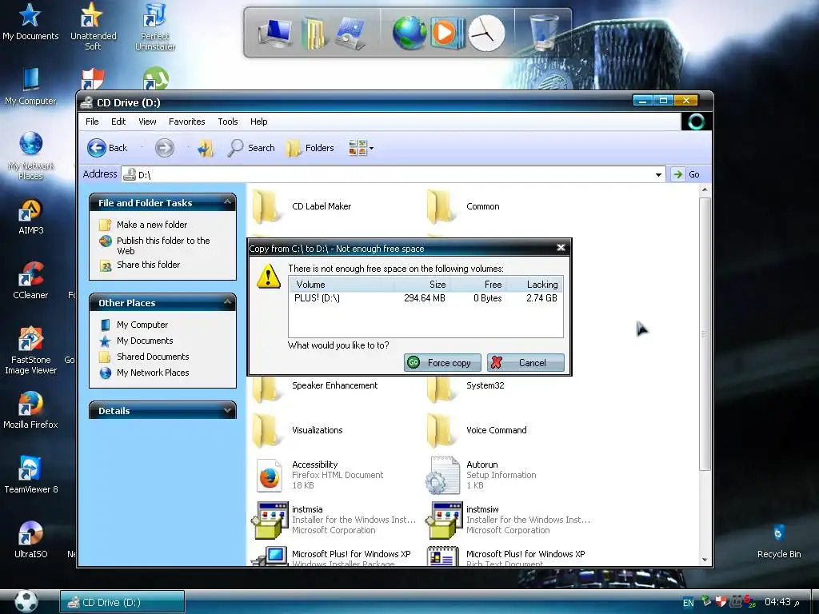Open the View menu
Screen dimensions: 819x614
coord(147,122)
